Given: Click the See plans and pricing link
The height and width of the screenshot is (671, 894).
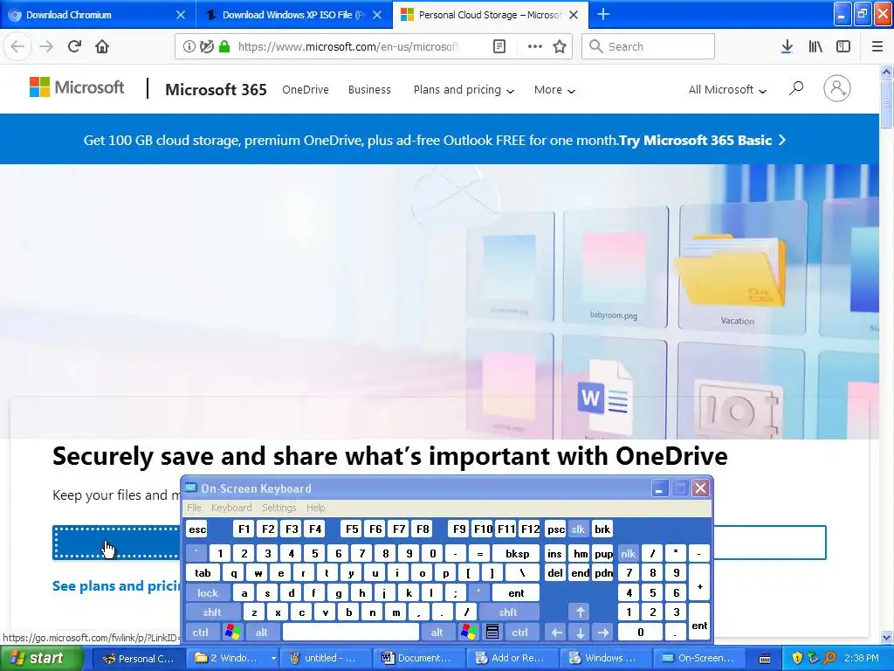Looking at the screenshot, I should pos(116,586).
